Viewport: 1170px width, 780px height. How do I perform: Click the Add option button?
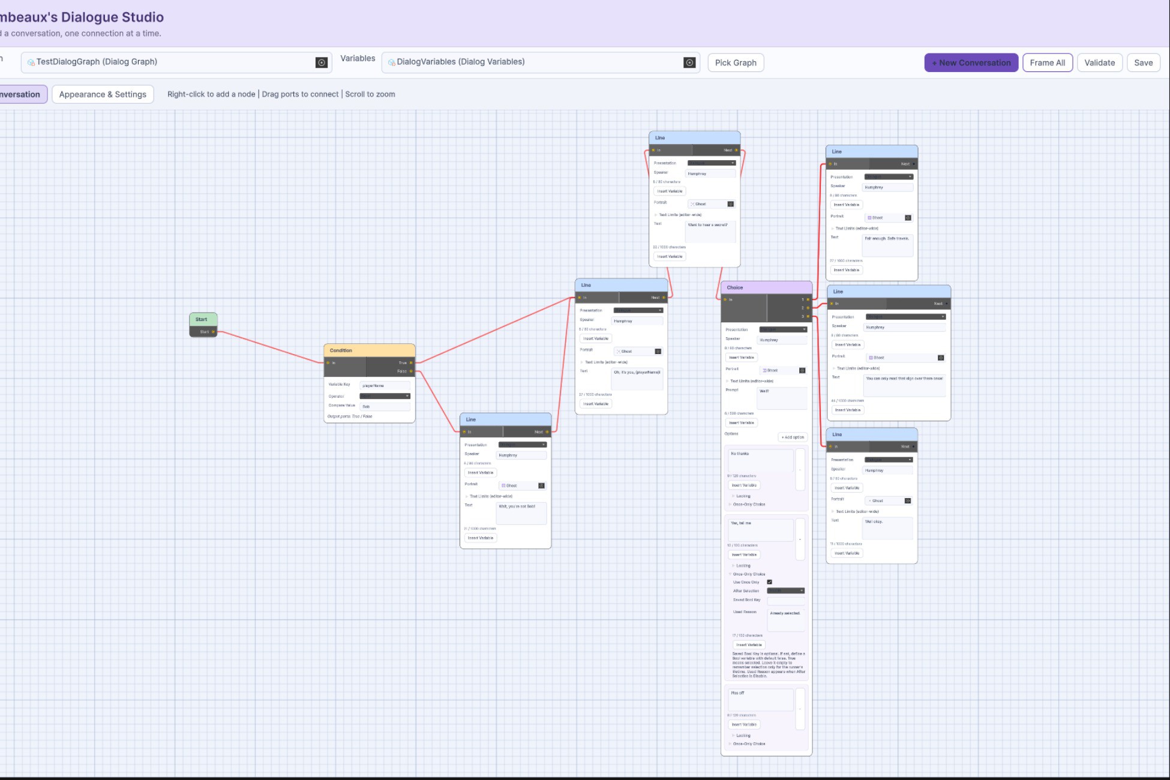pos(793,437)
